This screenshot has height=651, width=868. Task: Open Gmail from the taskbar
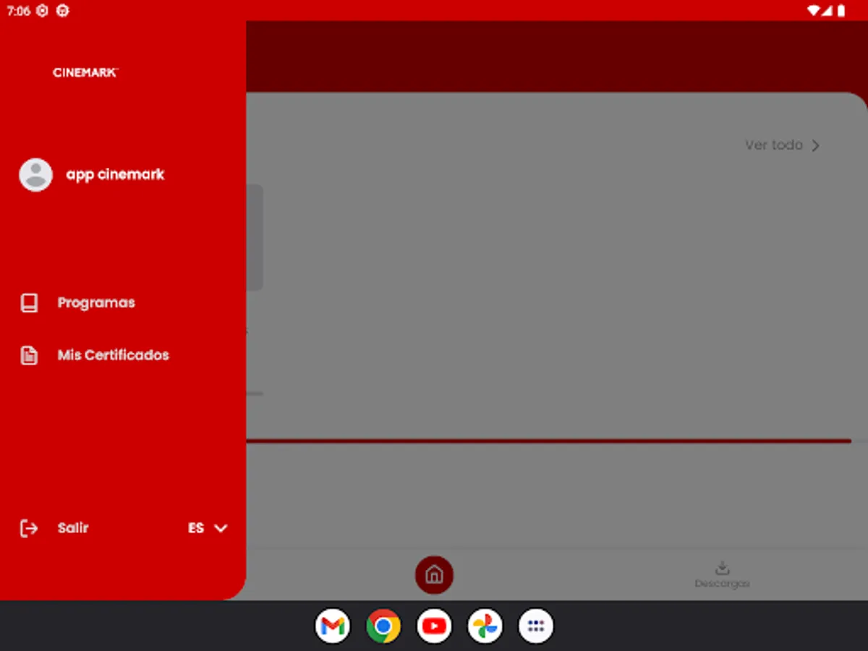click(x=333, y=626)
